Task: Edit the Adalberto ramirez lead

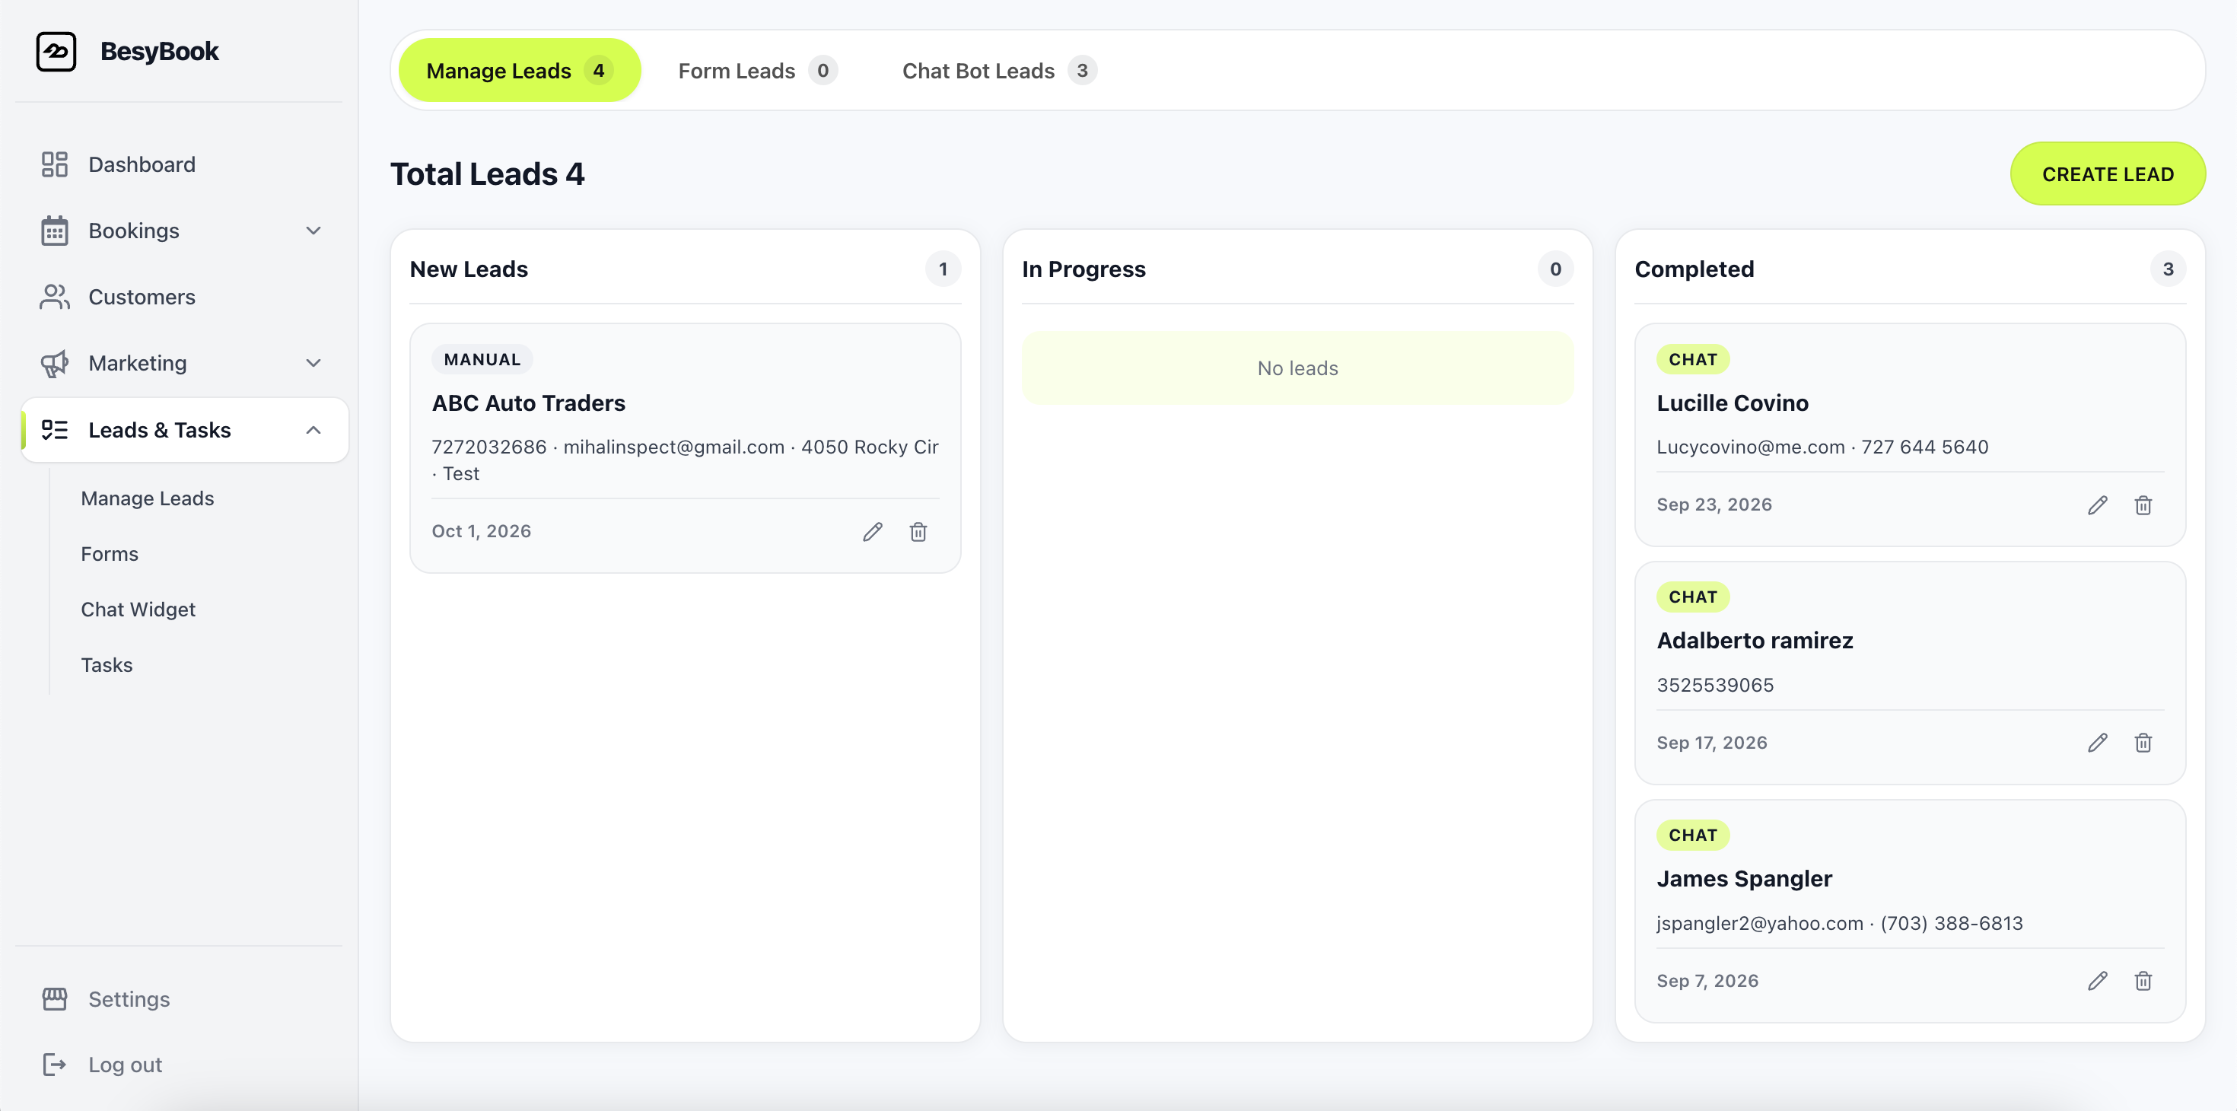Action: pyautogui.click(x=2097, y=743)
